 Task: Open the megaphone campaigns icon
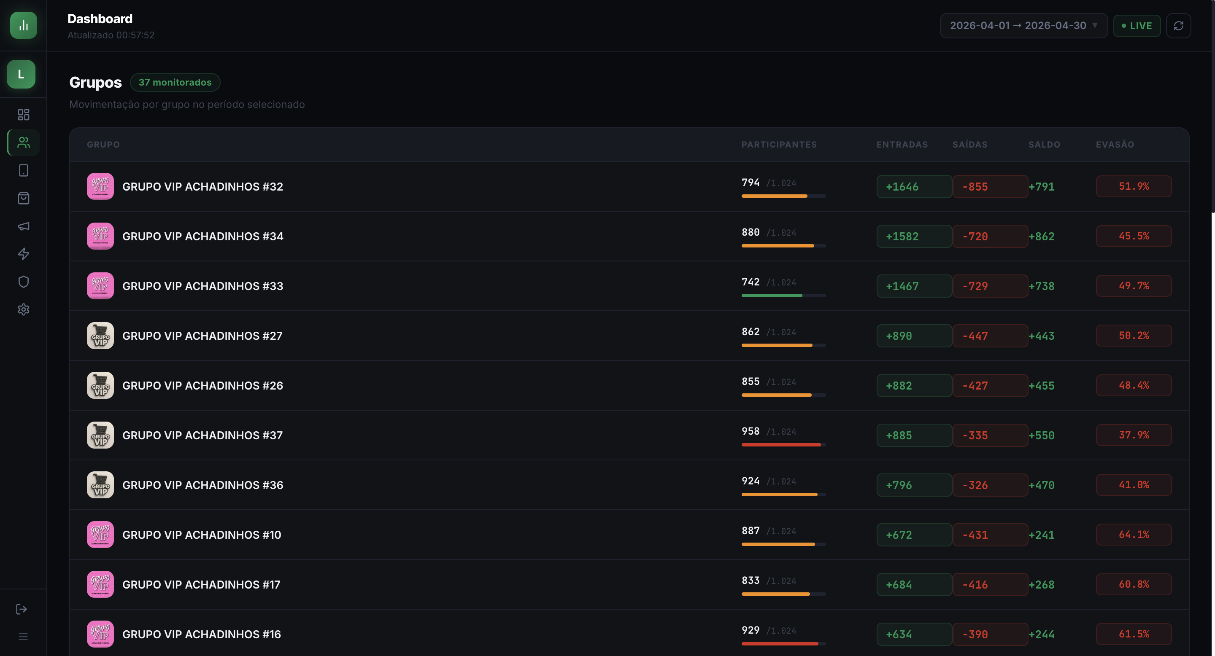(23, 226)
